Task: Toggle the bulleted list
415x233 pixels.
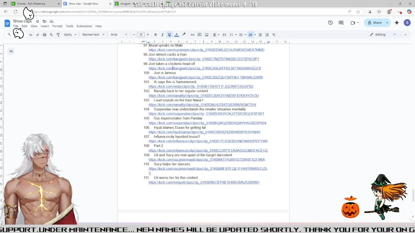Action: pyautogui.click(x=241, y=35)
